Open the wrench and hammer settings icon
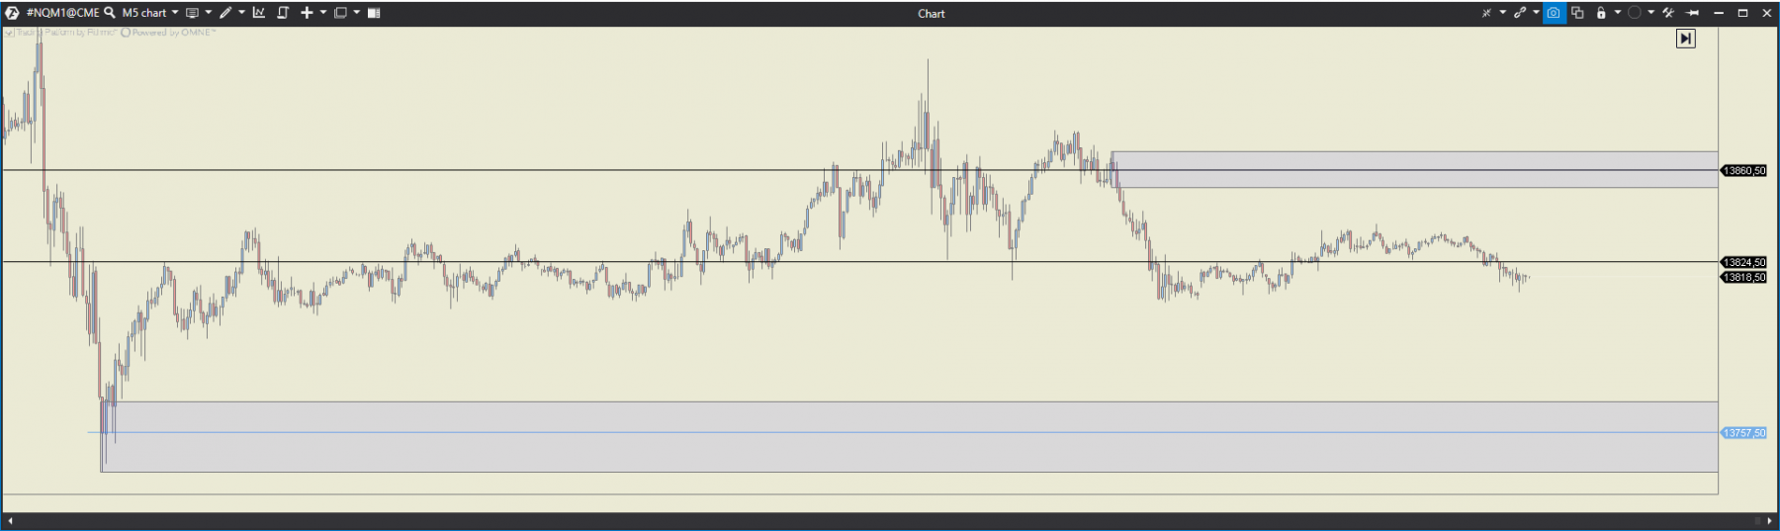 tap(1668, 13)
